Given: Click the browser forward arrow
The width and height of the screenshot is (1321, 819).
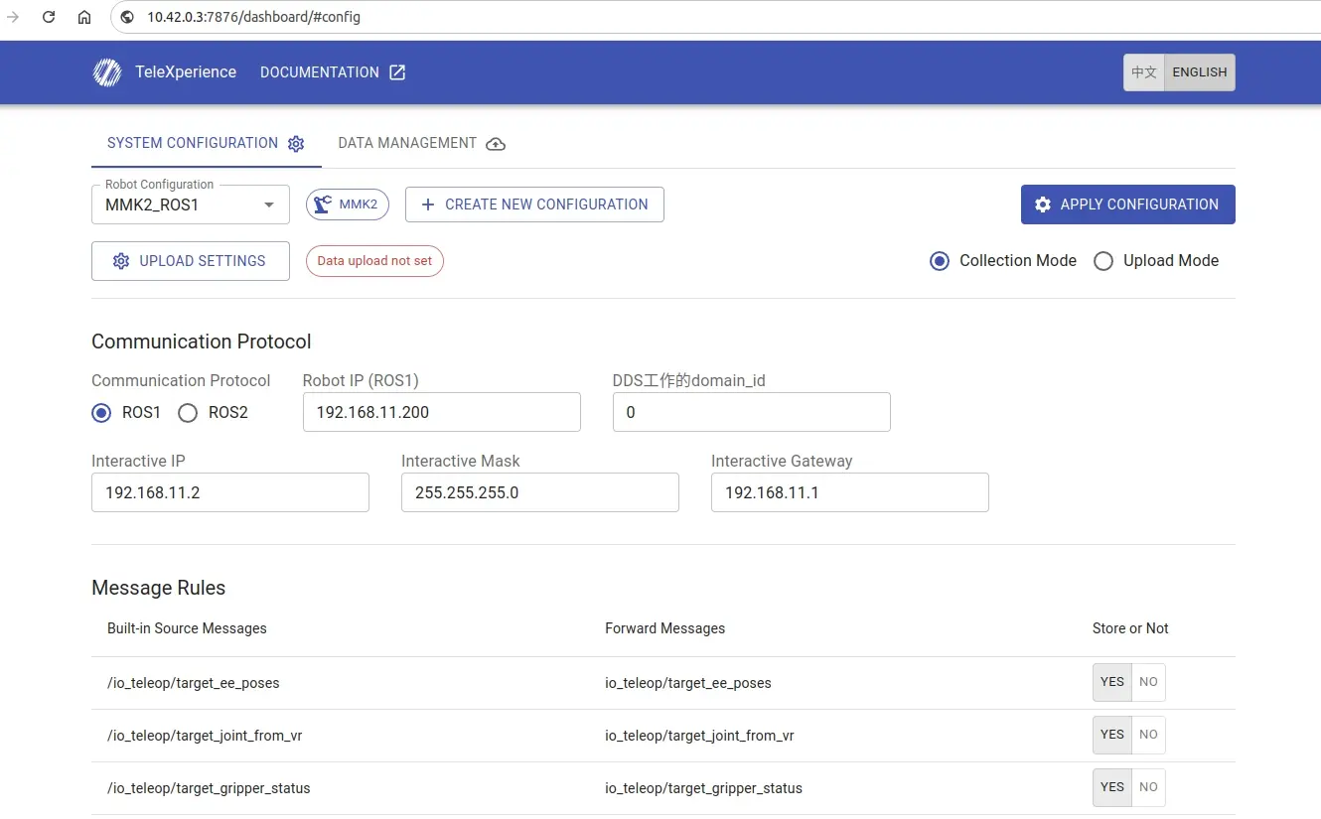Looking at the screenshot, I should point(13,17).
